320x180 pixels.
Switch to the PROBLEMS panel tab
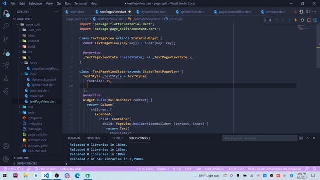[x=93, y=138]
